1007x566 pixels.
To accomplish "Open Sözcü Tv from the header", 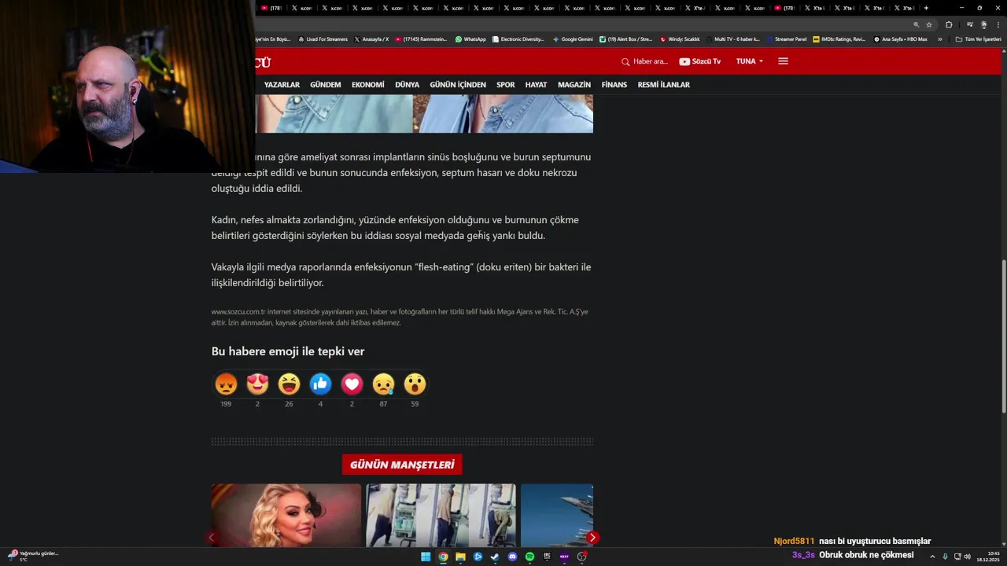I will (700, 61).
